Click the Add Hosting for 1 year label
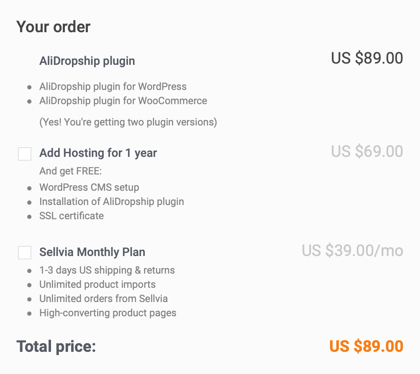420x374 pixels. click(x=98, y=153)
